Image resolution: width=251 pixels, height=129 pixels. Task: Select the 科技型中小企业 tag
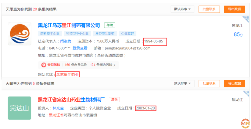(x=77, y=34)
